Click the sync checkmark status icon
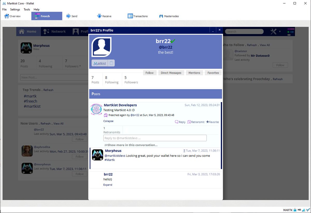Screen dimensions: 311x213 pyautogui.click(x=308, y=210)
